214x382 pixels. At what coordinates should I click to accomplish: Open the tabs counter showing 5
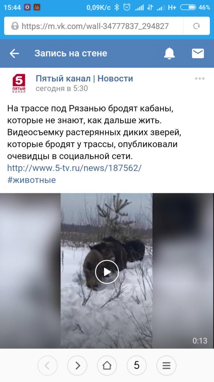(137, 365)
